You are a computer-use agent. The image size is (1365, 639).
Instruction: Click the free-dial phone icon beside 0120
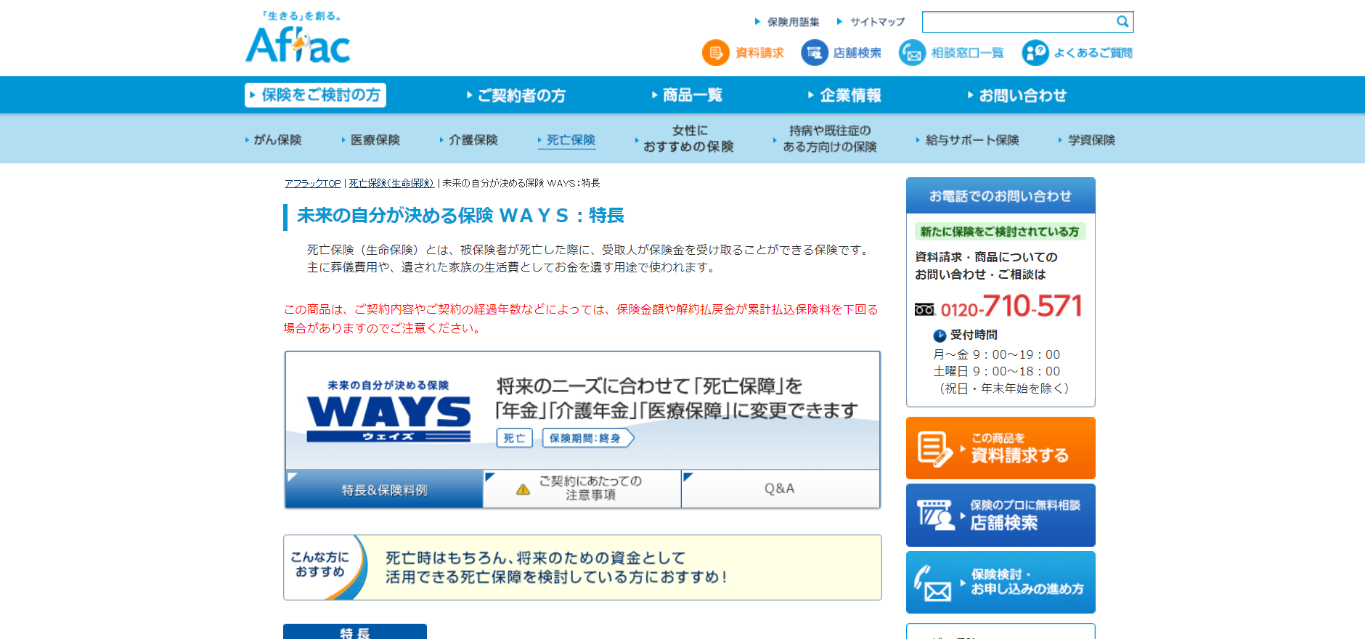pyautogui.click(x=924, y=310)
